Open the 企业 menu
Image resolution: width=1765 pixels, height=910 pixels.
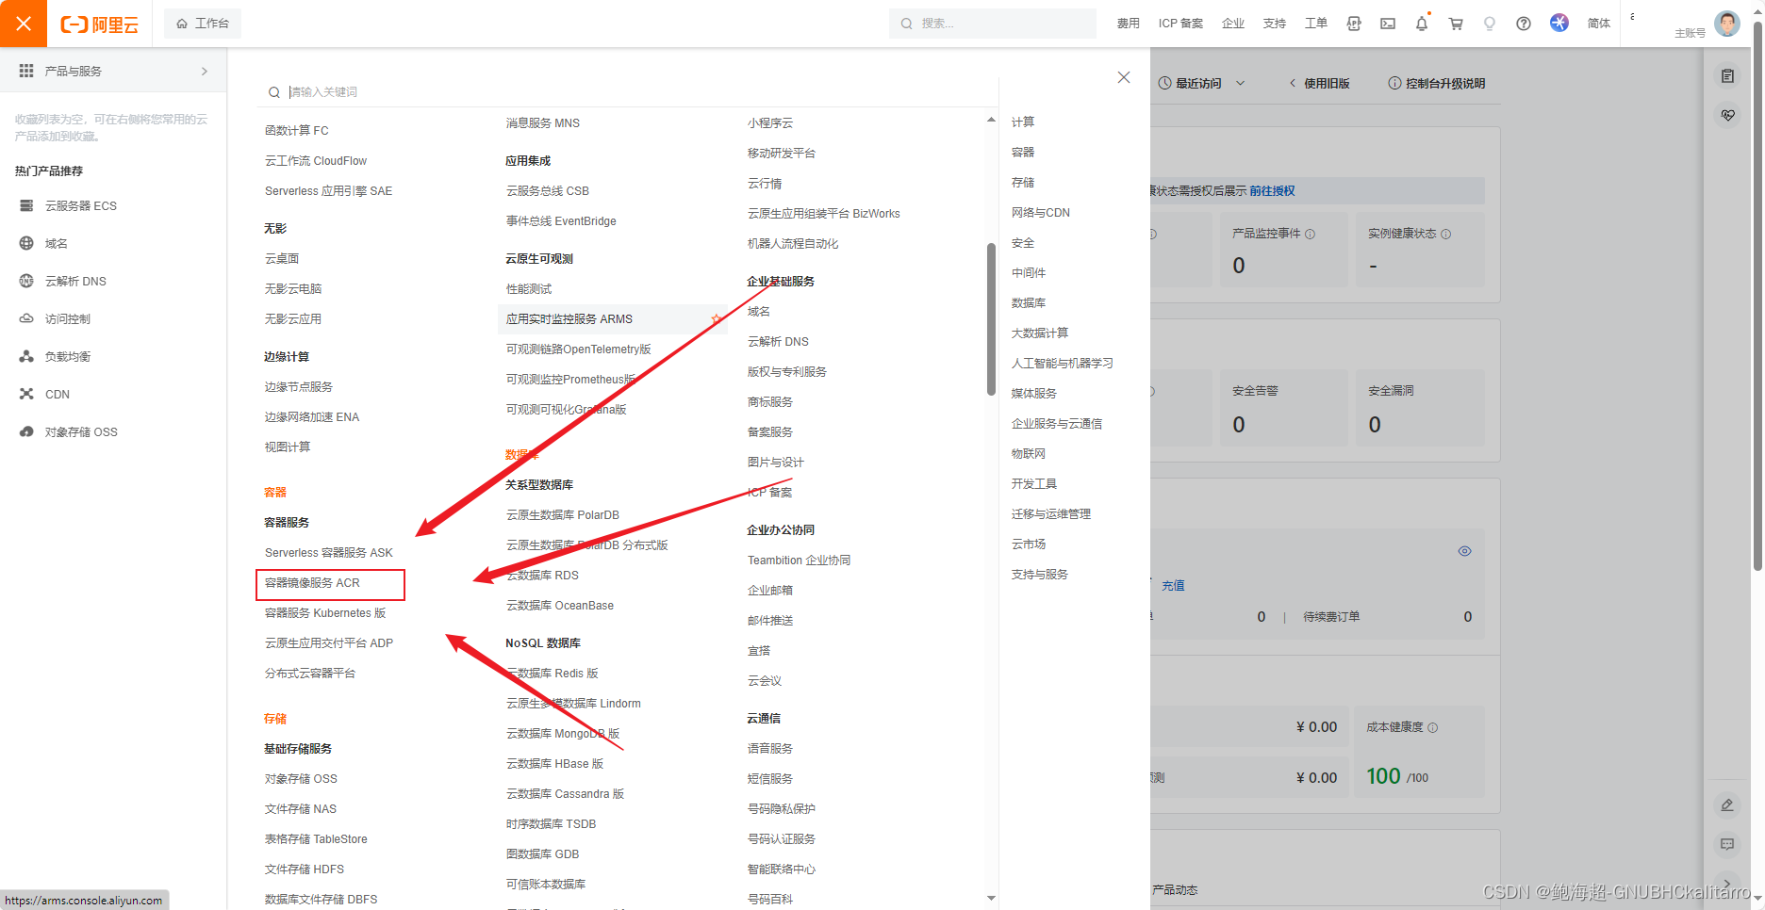tap(1233, 24)
